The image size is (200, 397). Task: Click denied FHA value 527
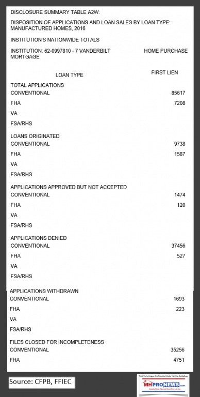(181, 256)
